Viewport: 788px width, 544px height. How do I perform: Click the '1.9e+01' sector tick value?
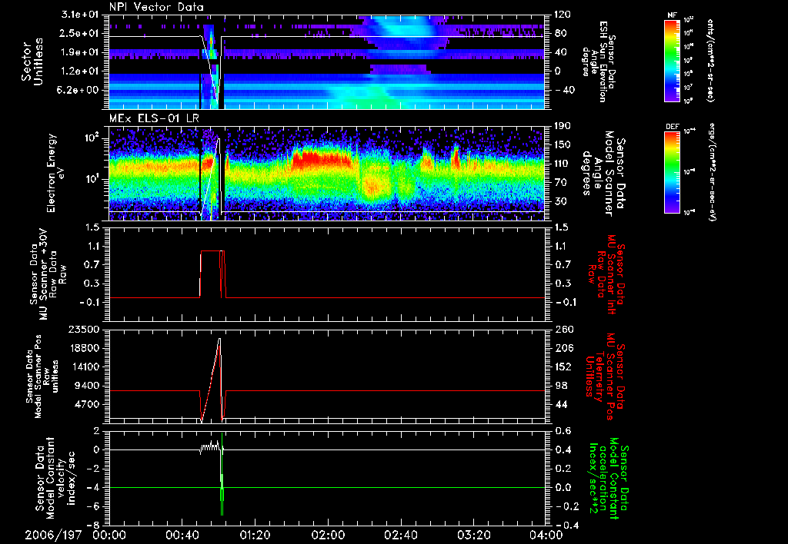80,52
